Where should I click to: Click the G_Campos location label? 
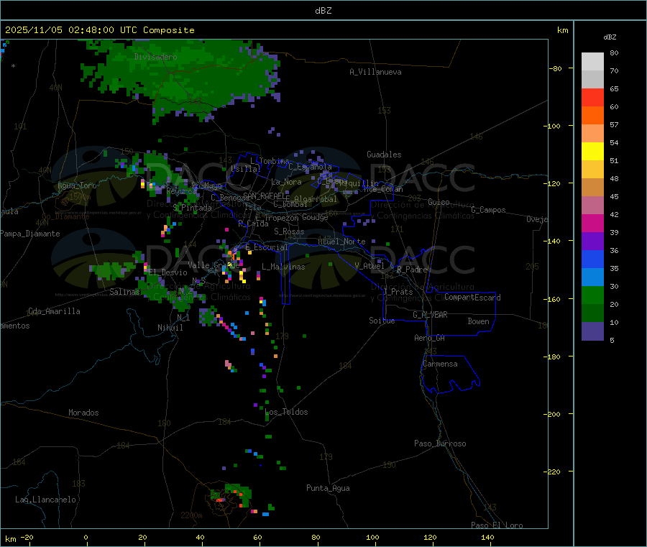489,210
